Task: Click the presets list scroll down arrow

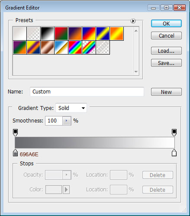Action: point(136,71)
